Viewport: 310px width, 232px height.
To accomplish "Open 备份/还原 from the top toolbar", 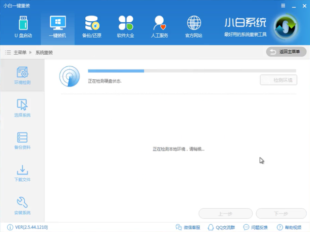I will (92, 27).
